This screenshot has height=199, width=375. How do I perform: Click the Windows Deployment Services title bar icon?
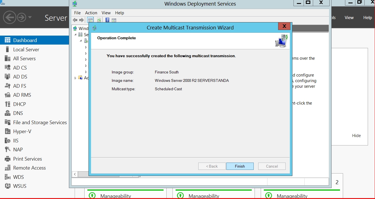[74, 4]
